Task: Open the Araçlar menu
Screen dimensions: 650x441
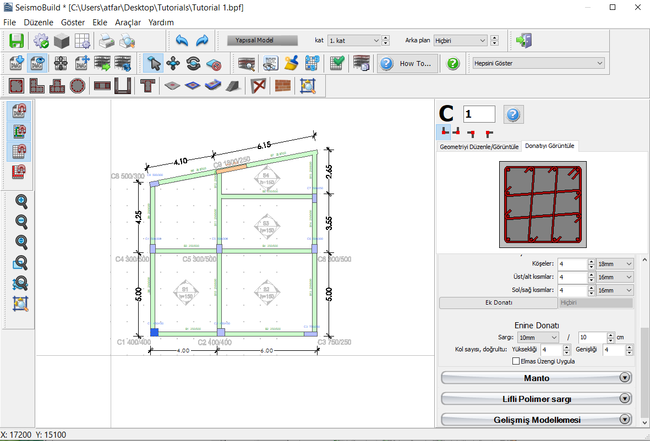Action: click(x=128, y=23)
